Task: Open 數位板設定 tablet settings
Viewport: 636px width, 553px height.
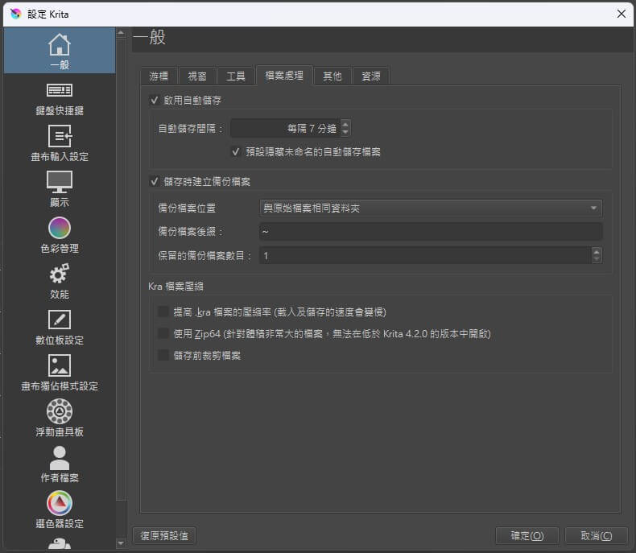Action: 60,328
